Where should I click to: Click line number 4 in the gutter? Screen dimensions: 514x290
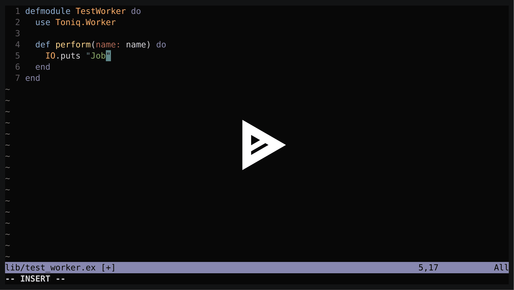(17, 45)
